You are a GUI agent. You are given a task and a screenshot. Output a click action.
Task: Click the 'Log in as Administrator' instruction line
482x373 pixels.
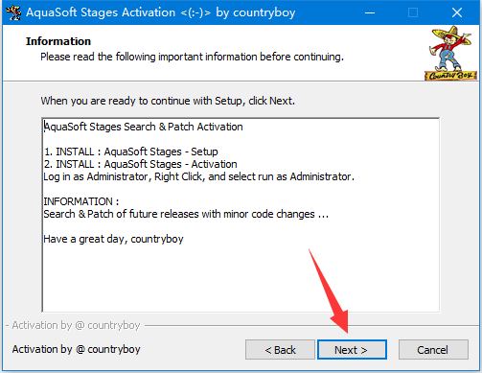[199, 176]
